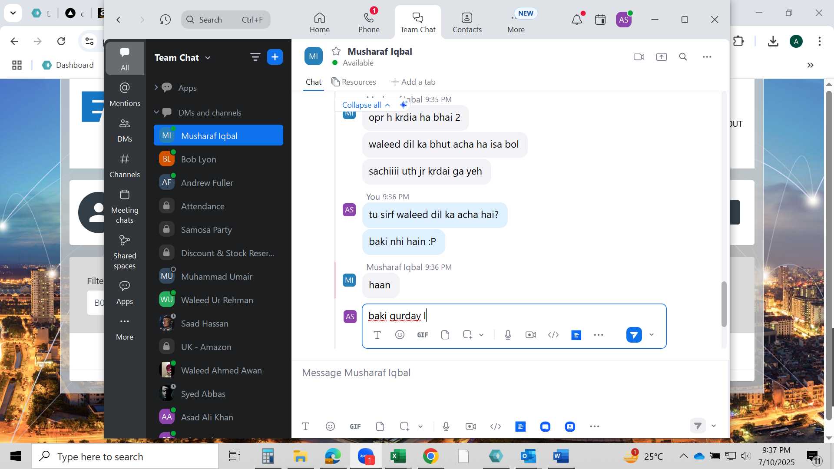Click Add a tab
The width and height of the screenshot is (834, 469).
(x=413, y=82)
